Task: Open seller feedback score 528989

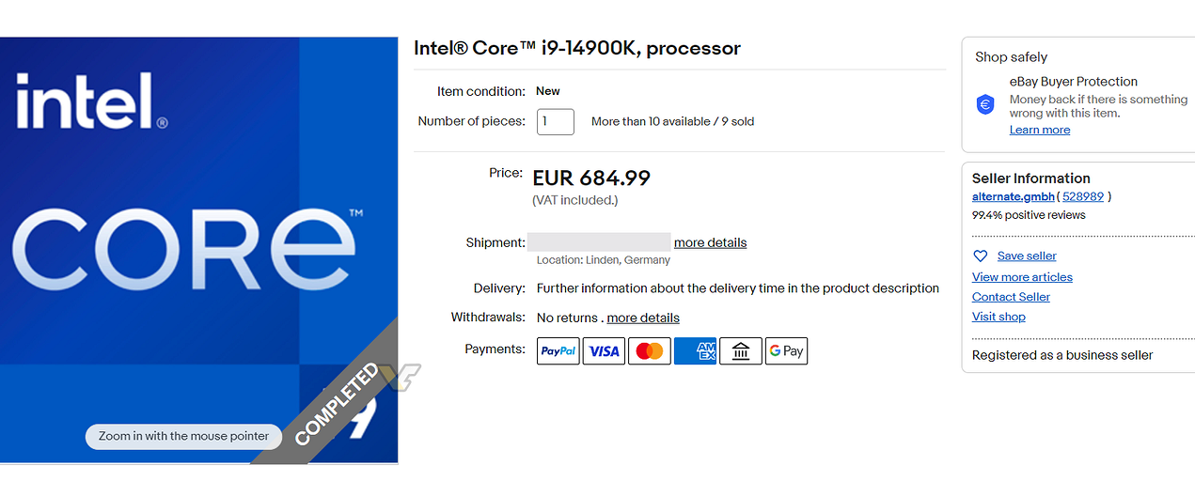Action: coord(1083,196)
